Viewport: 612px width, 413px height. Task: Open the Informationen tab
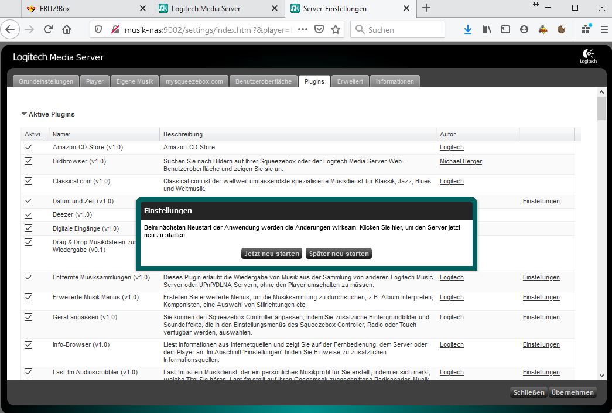[x=395, y=81]
